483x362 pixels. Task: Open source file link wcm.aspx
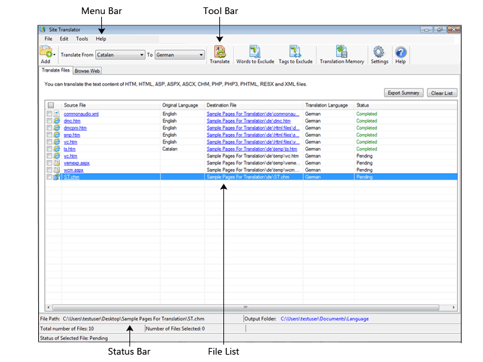coord(74,170)
